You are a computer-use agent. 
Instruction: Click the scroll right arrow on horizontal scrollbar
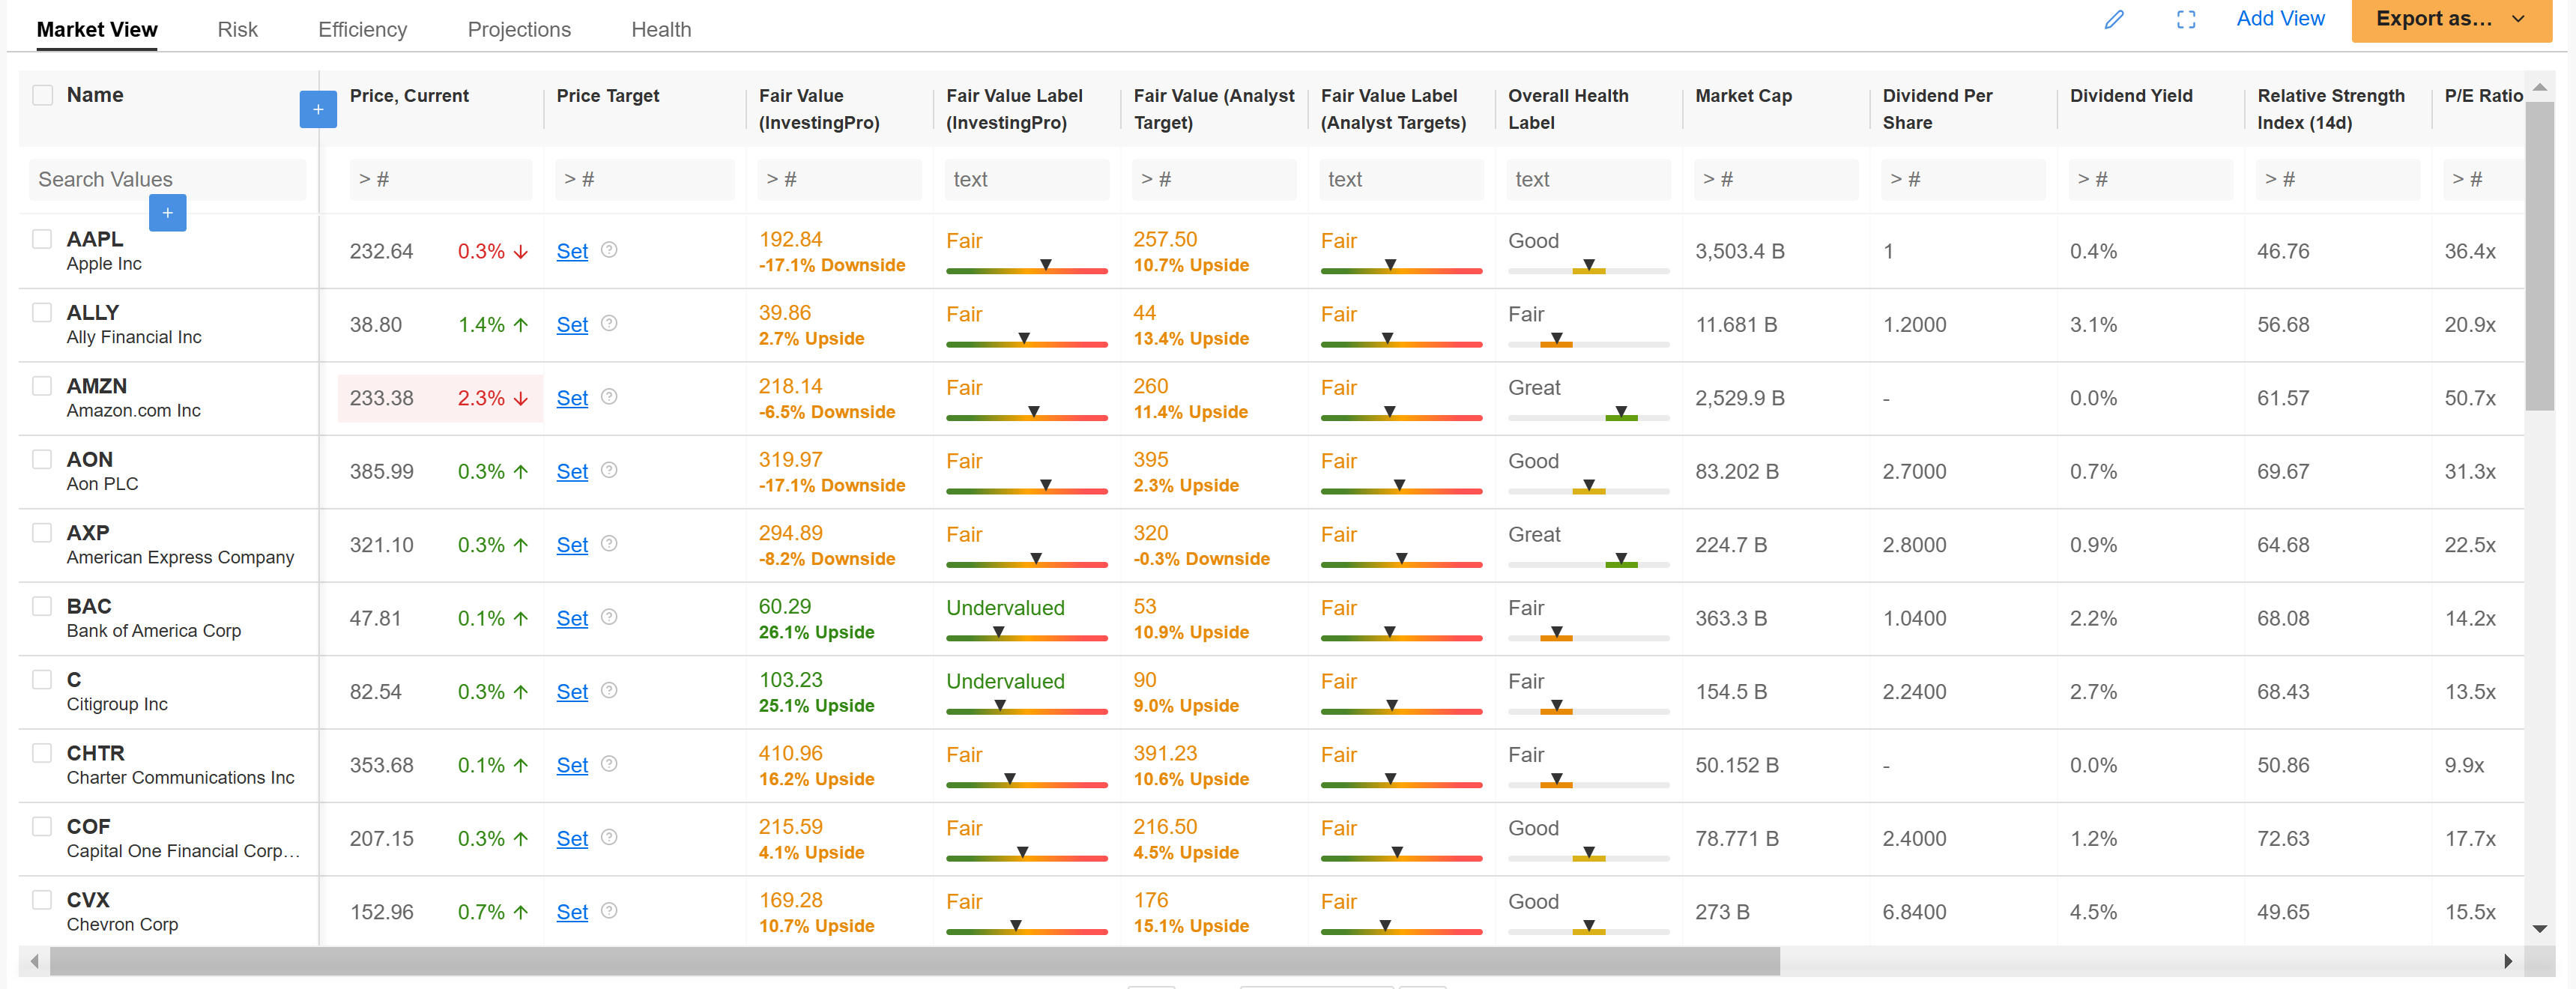[x=2508, y=961]
